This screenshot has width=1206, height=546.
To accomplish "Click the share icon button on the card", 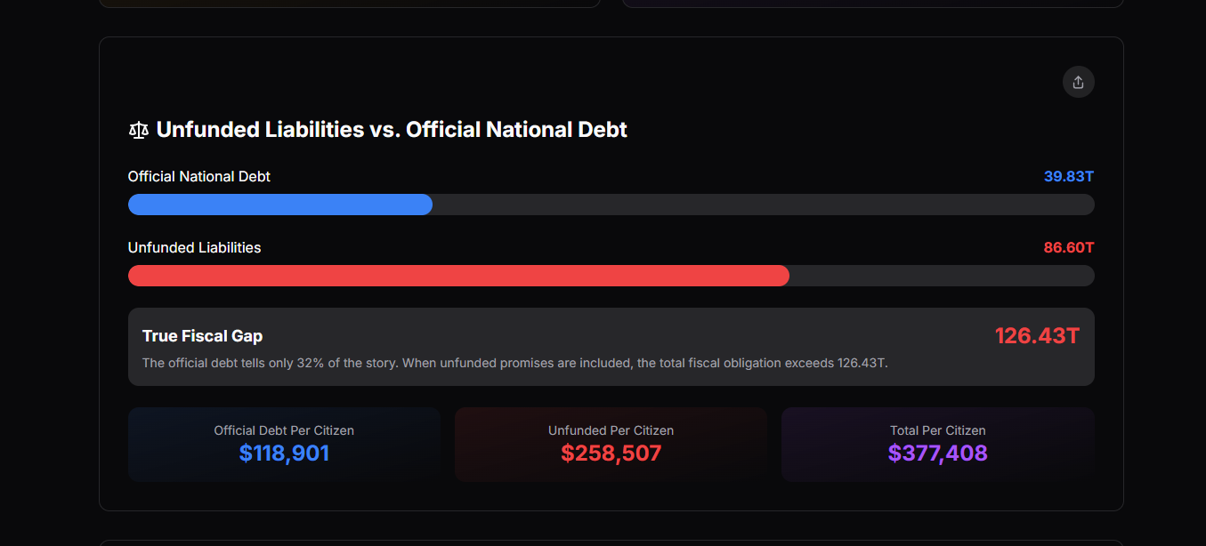I will click(x=1078, y=82).
